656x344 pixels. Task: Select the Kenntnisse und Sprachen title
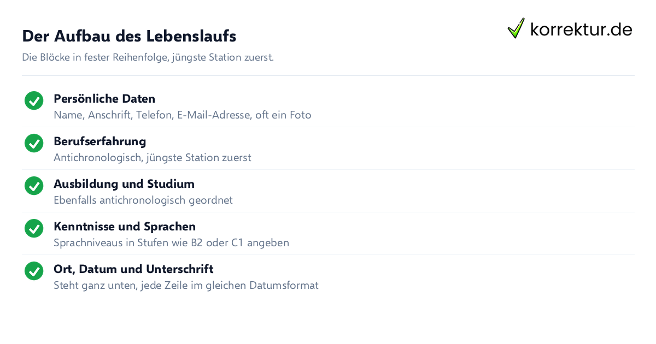[125, 227]
